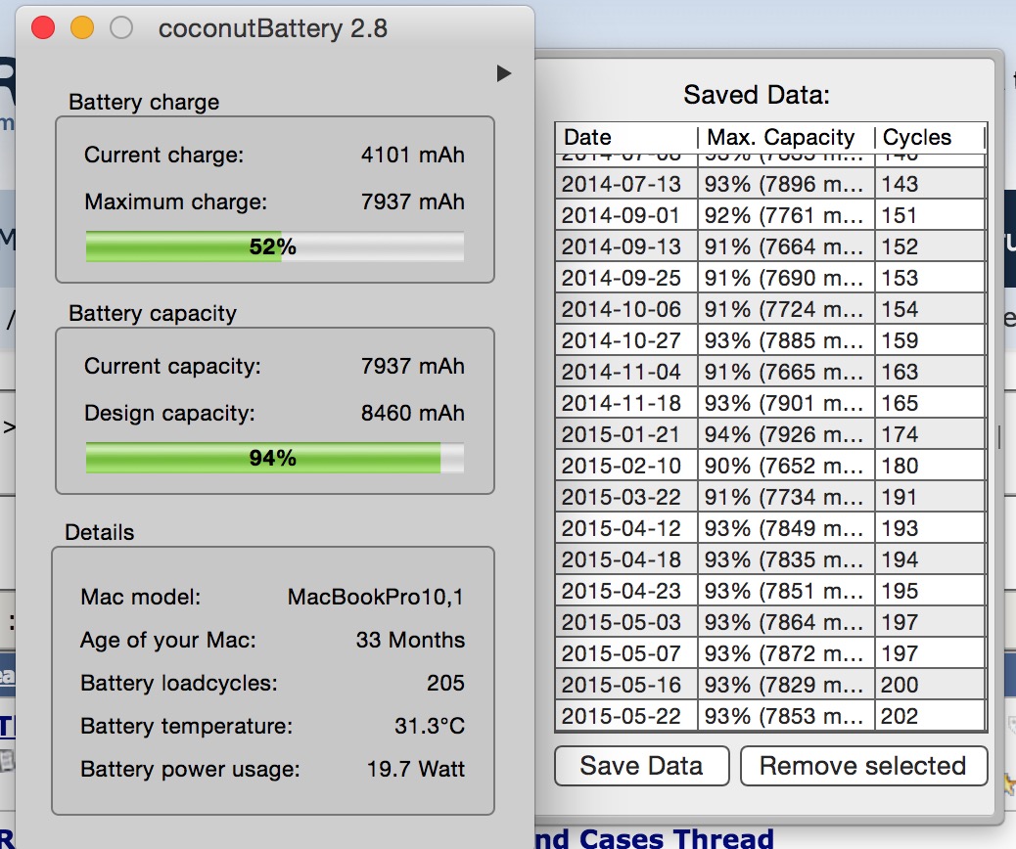This screenshot has height=849, width=1016.
Task: Click the Save Data button
Action: 641,766
